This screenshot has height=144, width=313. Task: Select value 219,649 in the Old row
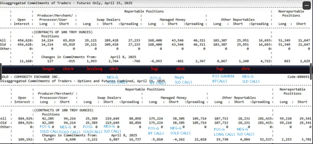(x=112, y=123)
